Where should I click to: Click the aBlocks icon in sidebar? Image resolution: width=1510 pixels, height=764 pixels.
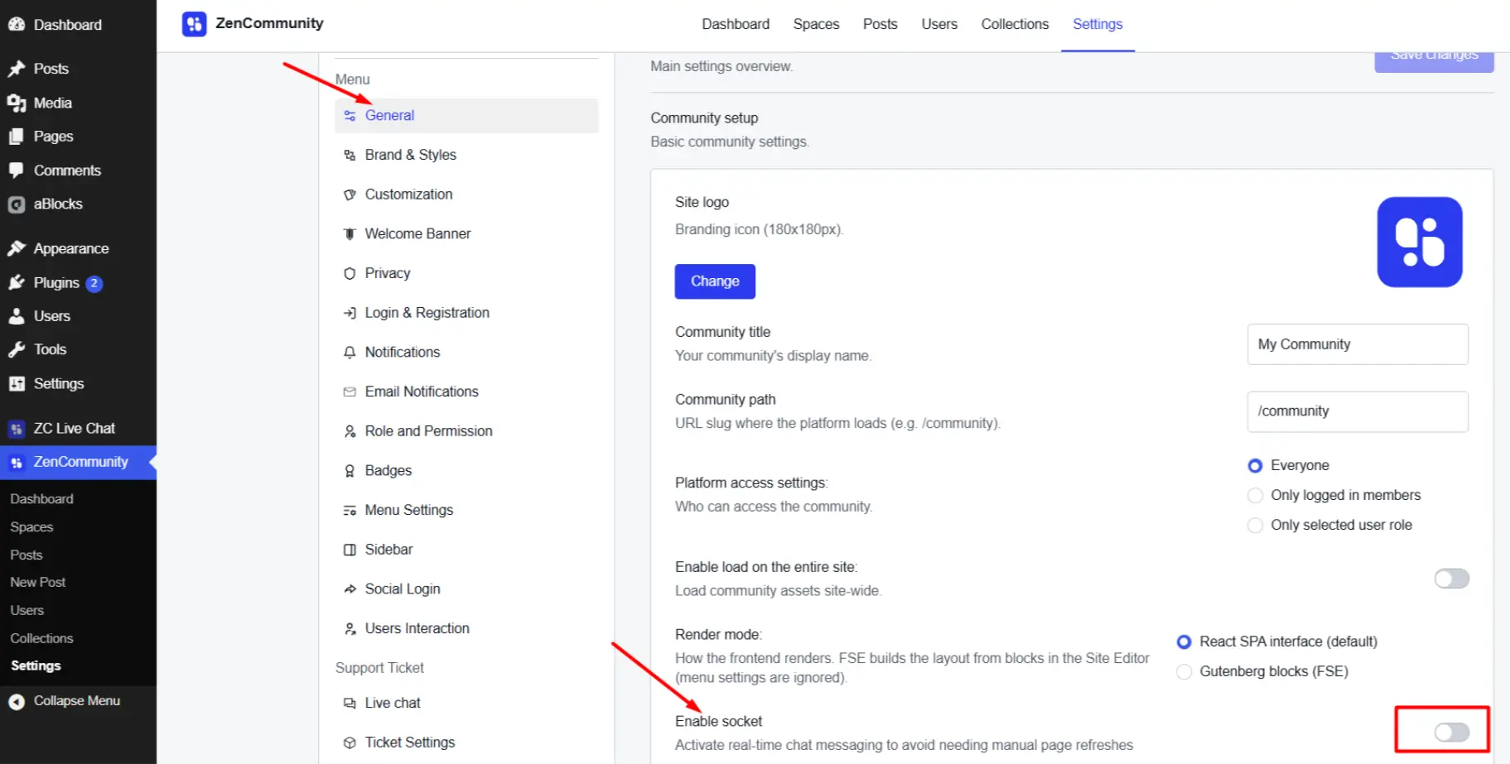coord(17,204)
